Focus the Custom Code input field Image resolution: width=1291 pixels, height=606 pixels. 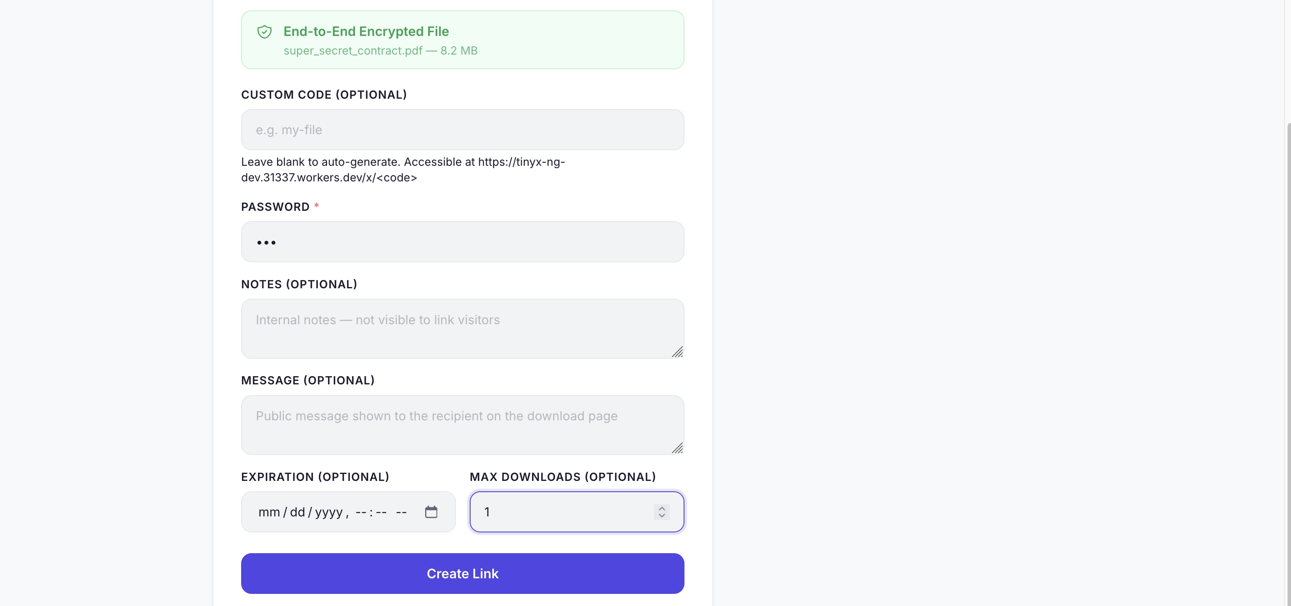pyautogui.click(x=462, y=130)
